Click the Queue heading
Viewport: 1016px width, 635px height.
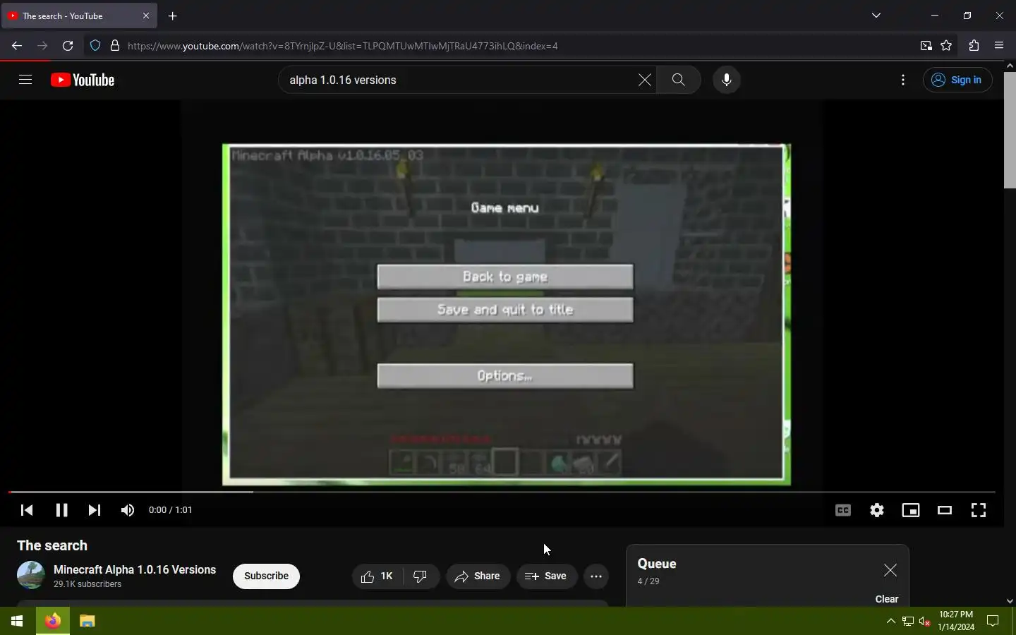point(657,564)
